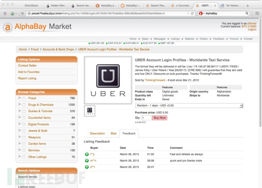Click the search magnifier icon
Image resolution: width=262 pixels, height=188 pixels.
(x=247, y=14)
